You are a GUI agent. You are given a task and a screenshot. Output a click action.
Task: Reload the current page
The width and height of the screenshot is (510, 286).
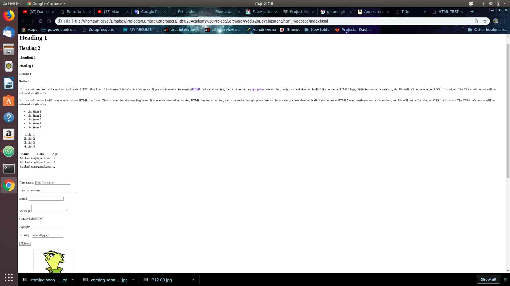point(41,21)
